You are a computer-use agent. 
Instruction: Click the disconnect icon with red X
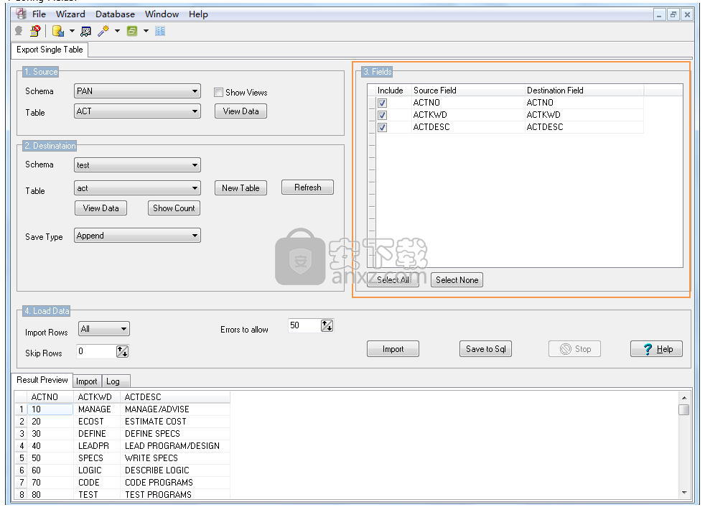click(x=35, y=31)
